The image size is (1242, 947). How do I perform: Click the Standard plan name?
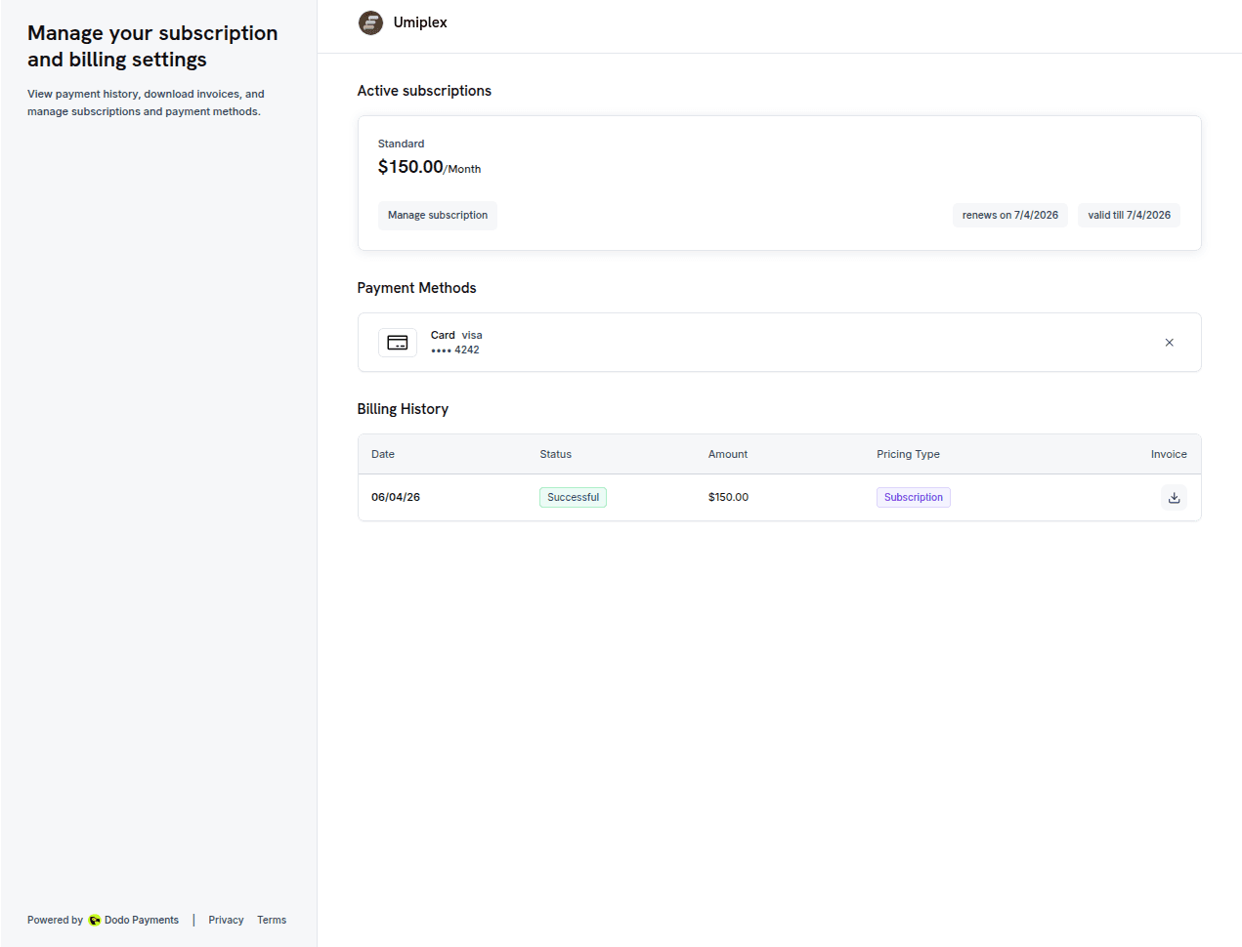[401, 144]
